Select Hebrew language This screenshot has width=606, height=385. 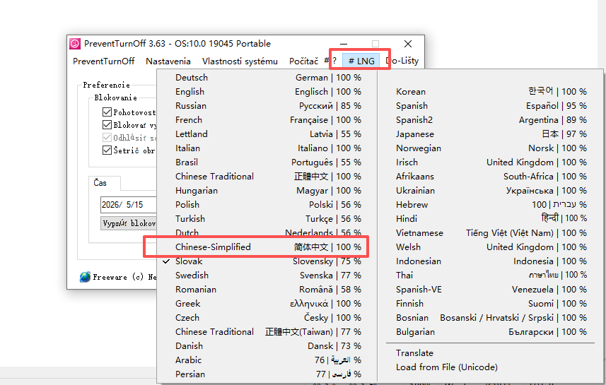tap(491, 204)
